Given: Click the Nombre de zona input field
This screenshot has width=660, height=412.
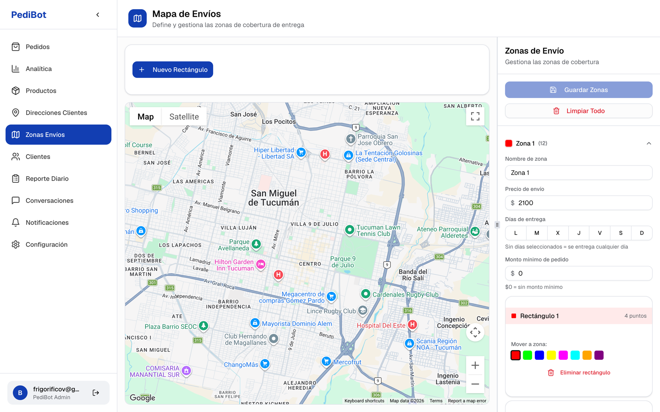Looking at the screenshot, I should pyautogui.click(x=579, y=173).
